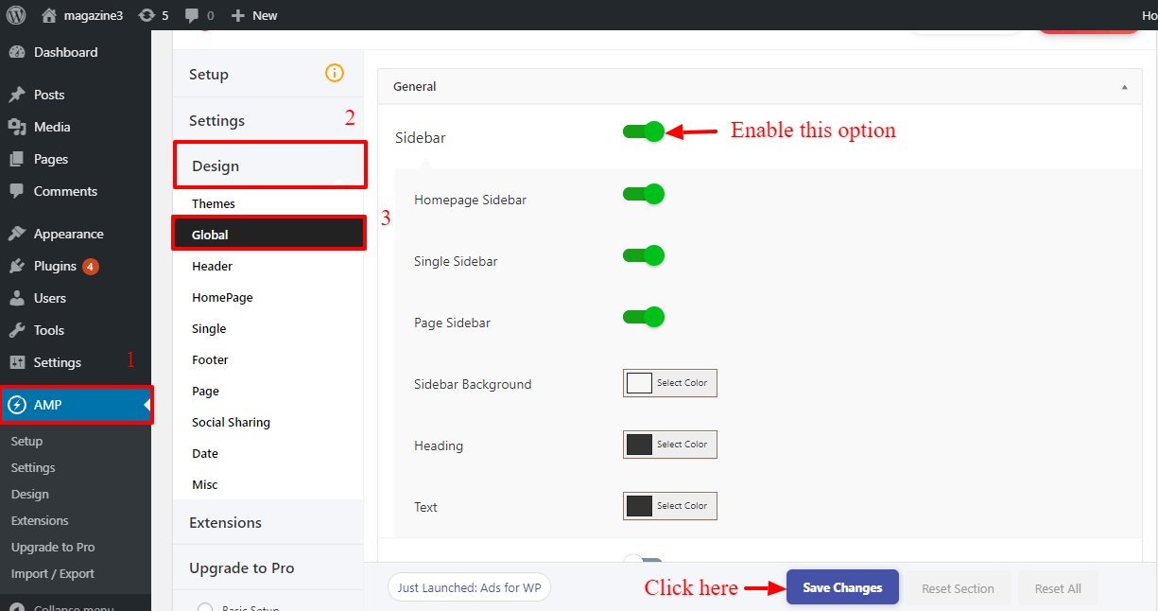Image resolution: width=1158 pixels, height=611 pixels.
Task: Toggle the Page Sidebar option off
Action: pyautogui.click(x=644, y=316)
